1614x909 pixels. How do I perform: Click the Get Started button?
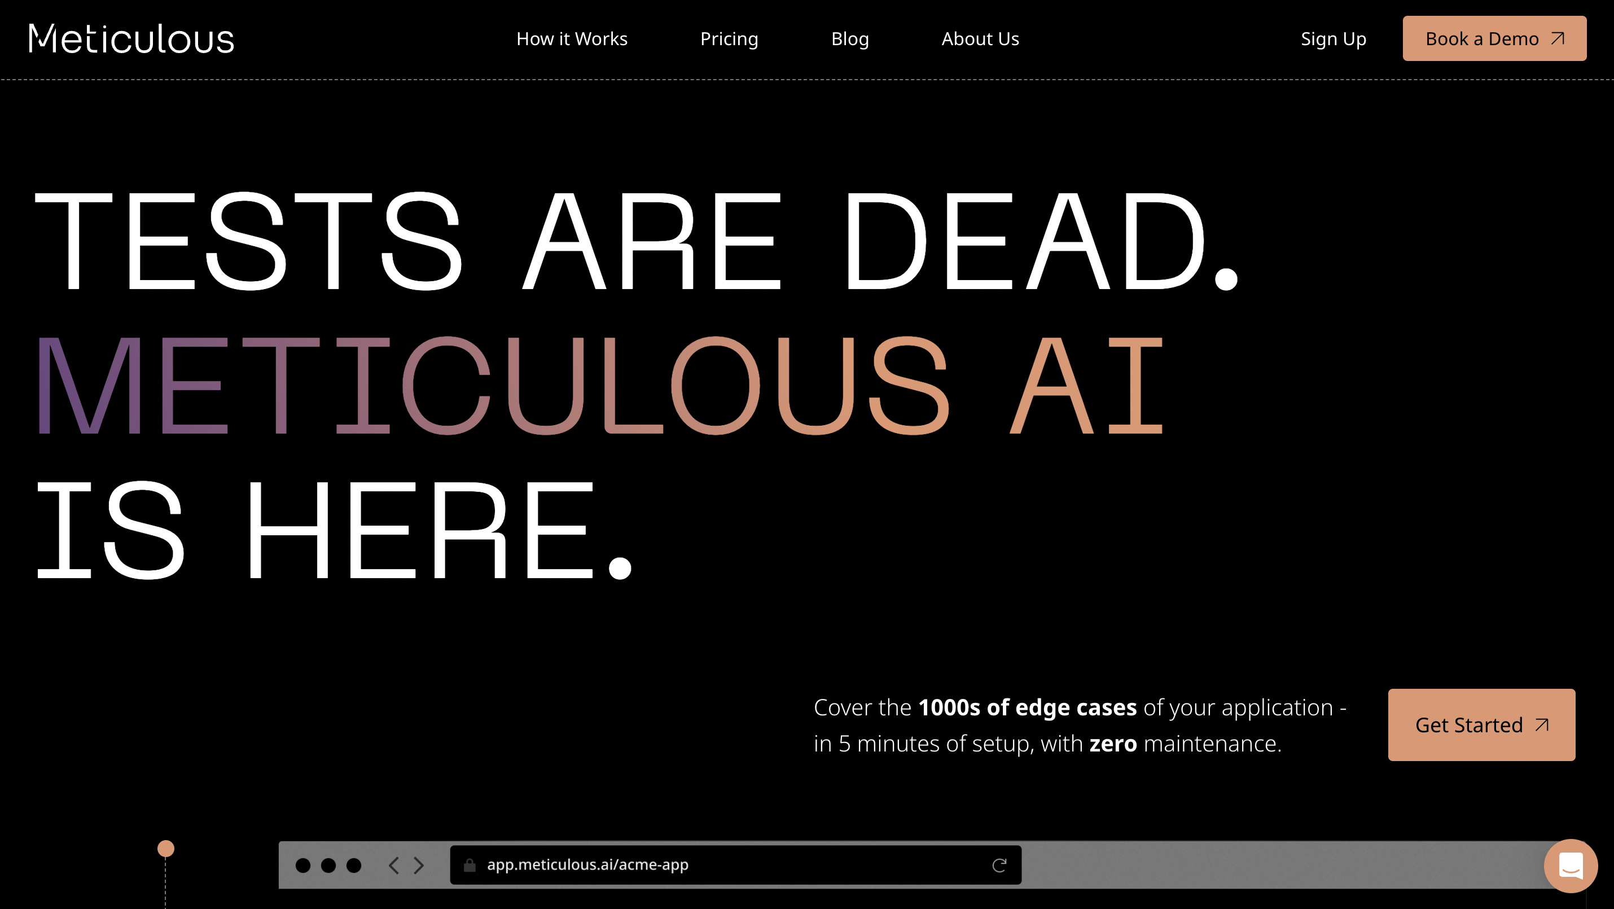click(1481, 725)
